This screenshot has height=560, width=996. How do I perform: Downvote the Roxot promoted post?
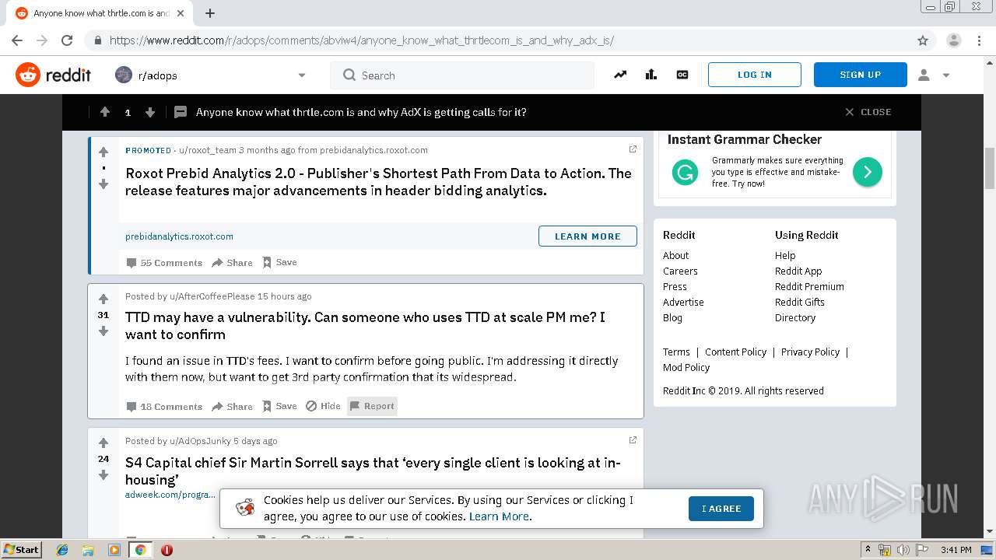pos(103,184)
